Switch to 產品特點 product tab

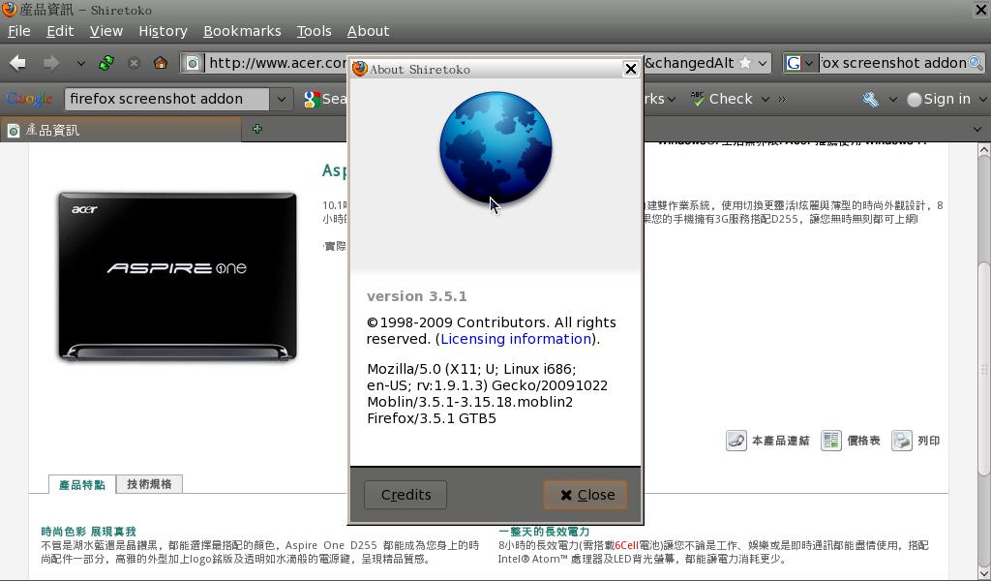[82, 485]
